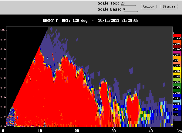Pick the purple swatch beside the 0 label
Viewport: 182px width, 133px height.
178,119
